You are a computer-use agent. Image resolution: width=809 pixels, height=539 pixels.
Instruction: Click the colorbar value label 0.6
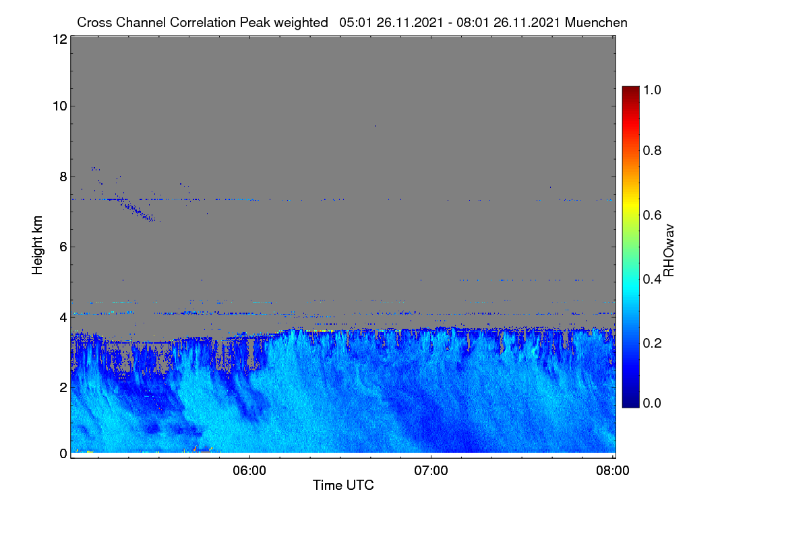point(652,215)
